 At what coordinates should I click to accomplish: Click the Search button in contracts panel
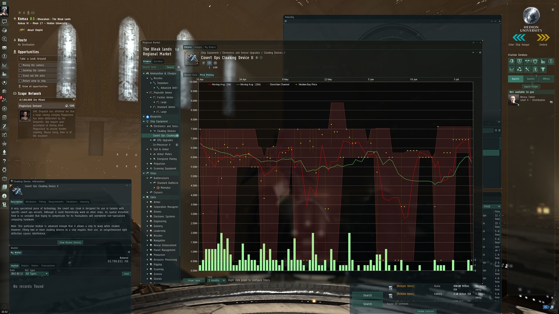pyautogui.click(x=367, y=304)
